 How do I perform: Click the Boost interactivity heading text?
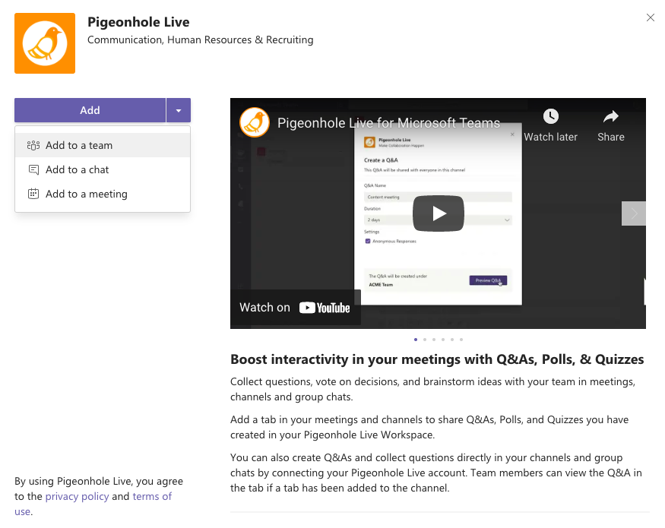[437, 359]
